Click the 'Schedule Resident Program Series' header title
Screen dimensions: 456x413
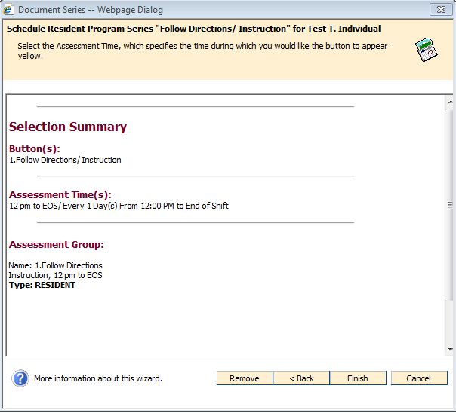pos(193,29)
